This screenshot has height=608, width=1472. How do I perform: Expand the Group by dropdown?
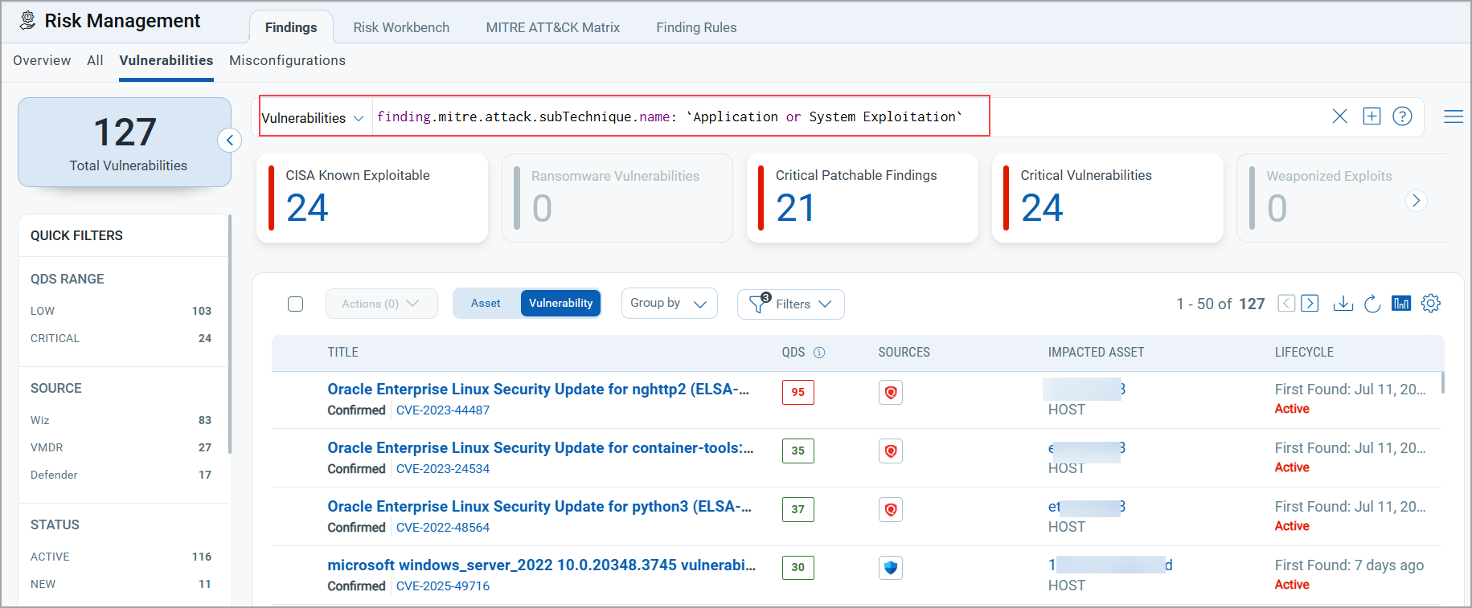[669, 304]
